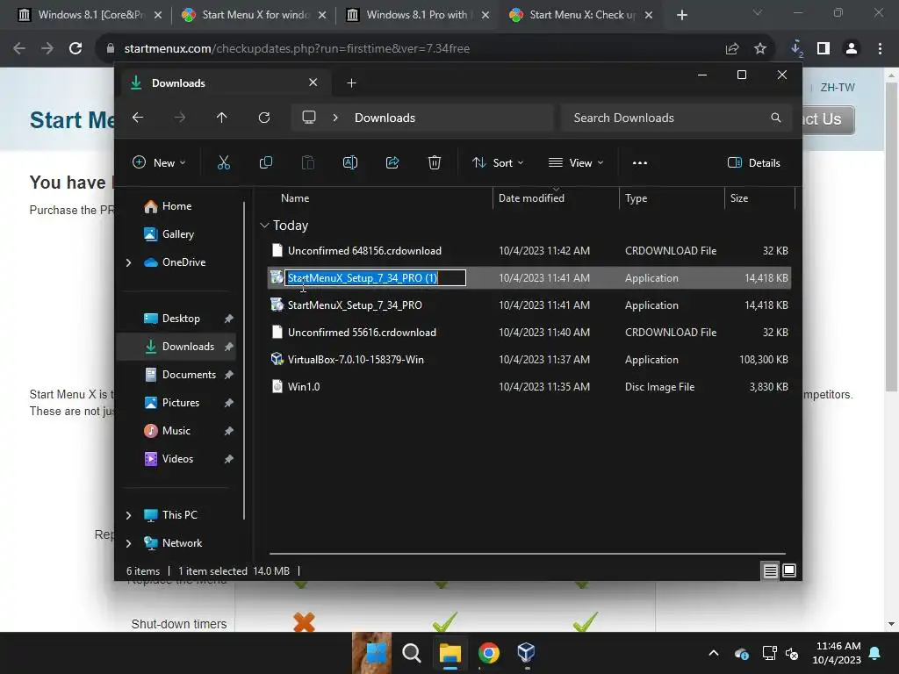Click the Share icon in Explorer toolbar
Viewport: 899px width, 674px height.
pyautogui.click(x=392, y=162)
